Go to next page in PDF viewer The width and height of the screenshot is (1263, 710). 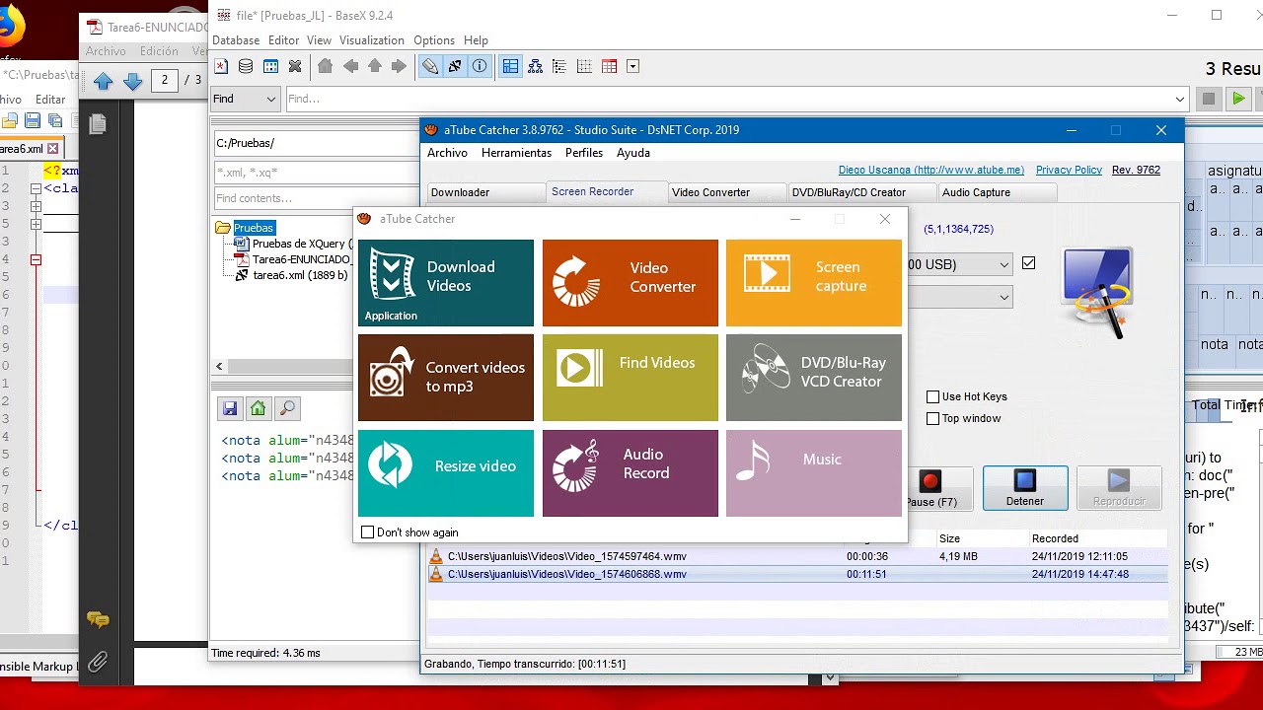click(x=133, y=81)
